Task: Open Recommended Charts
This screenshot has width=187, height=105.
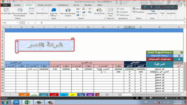Action: pos(68,12)
